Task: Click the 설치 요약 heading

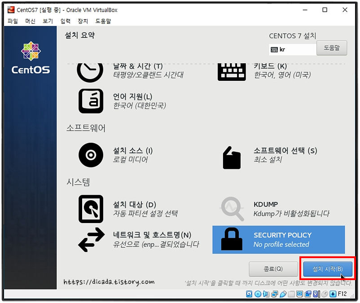Action: click(79, 35)
